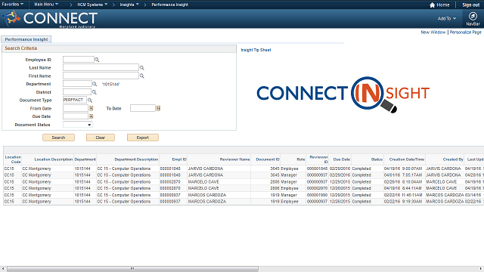Click the horizontal scrollbar thumb
This screenshot has height=272, width=484.
[132, 269]
